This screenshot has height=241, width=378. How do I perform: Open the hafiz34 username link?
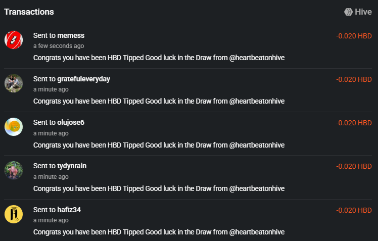69,210
